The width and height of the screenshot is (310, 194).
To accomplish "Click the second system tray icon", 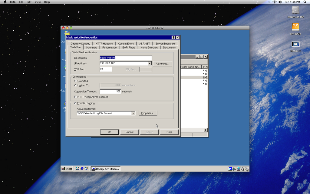I will 234,169.
